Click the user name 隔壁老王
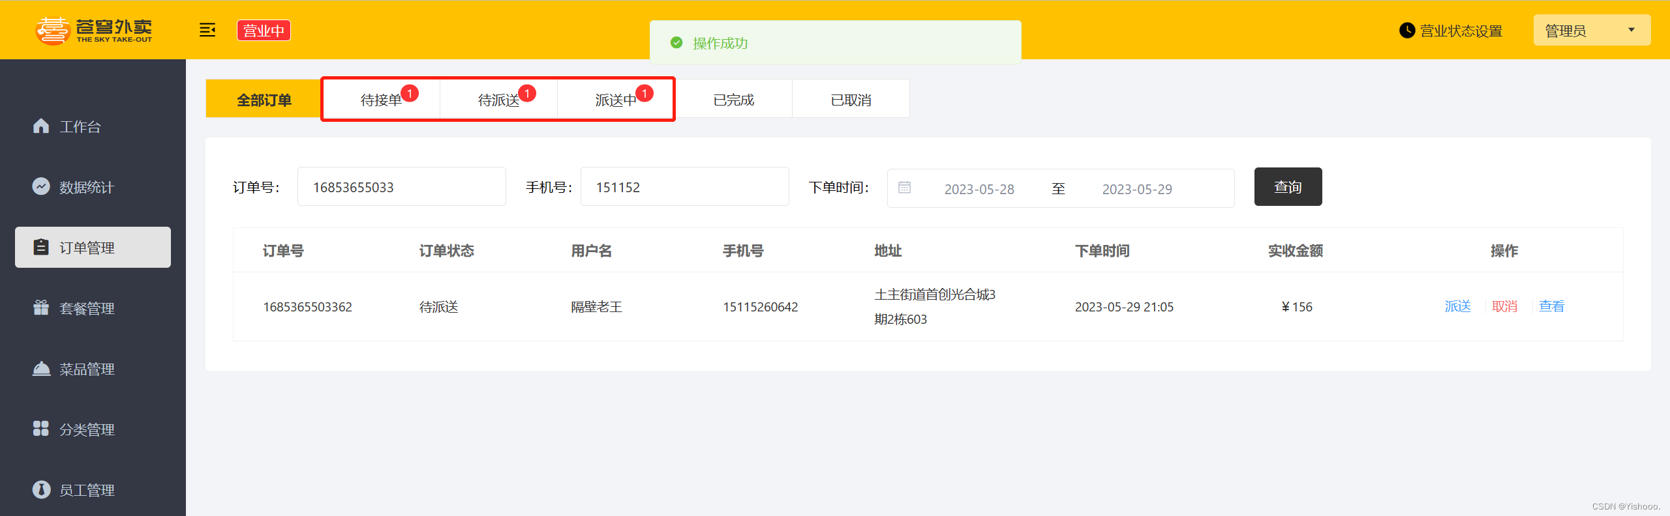The image size is (1670, 516). 596,307
